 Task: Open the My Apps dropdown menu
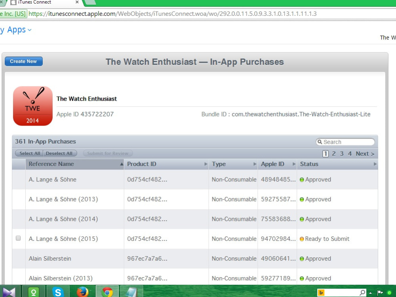pos(16,30)
